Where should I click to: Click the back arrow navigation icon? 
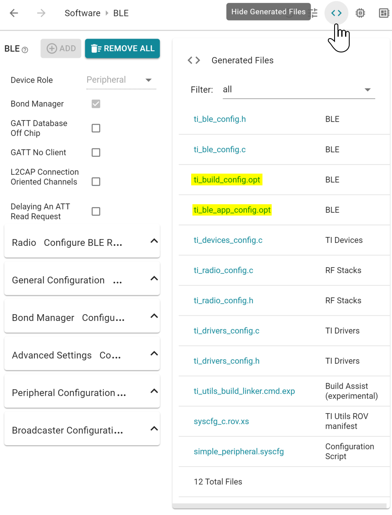click(x=14, y=13)
